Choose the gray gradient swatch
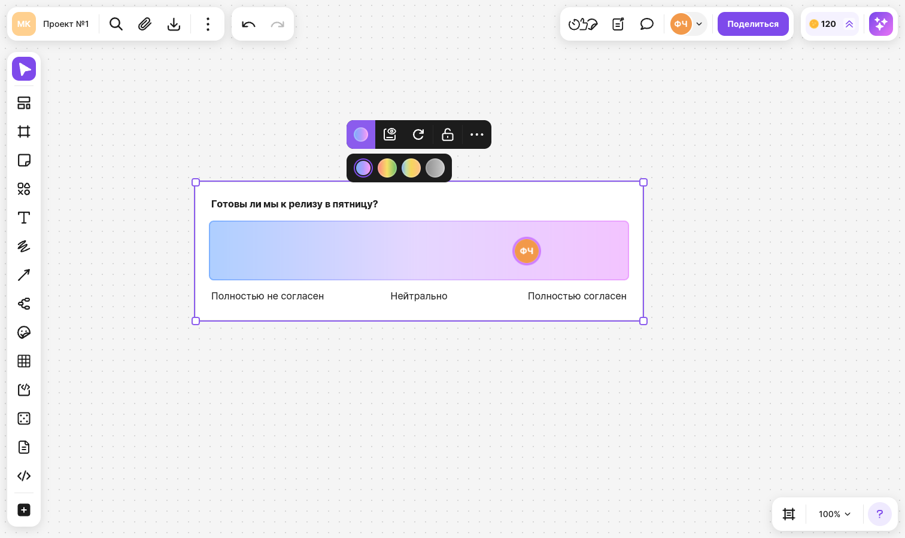This screenshot has height=538, width=905. (435, 168)
